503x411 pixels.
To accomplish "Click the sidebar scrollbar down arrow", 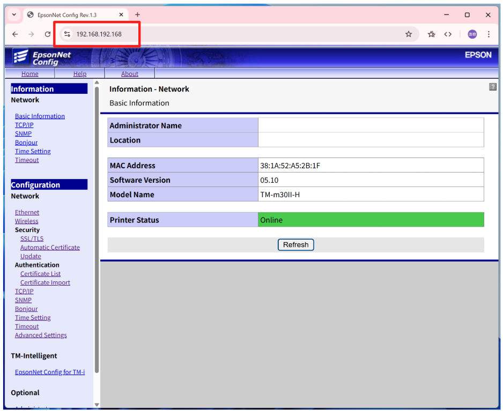I will coord(97,405).
